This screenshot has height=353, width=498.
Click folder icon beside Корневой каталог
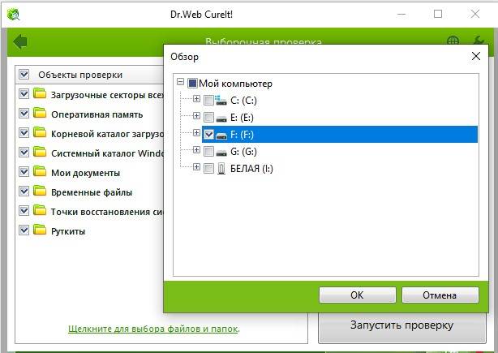pyautogui.click(x=40, y=131)
